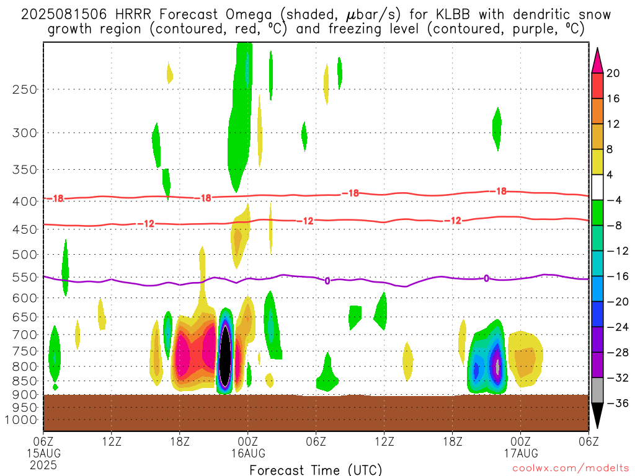
Task: Click the colorbar value label -24
Action: [618, 327]
